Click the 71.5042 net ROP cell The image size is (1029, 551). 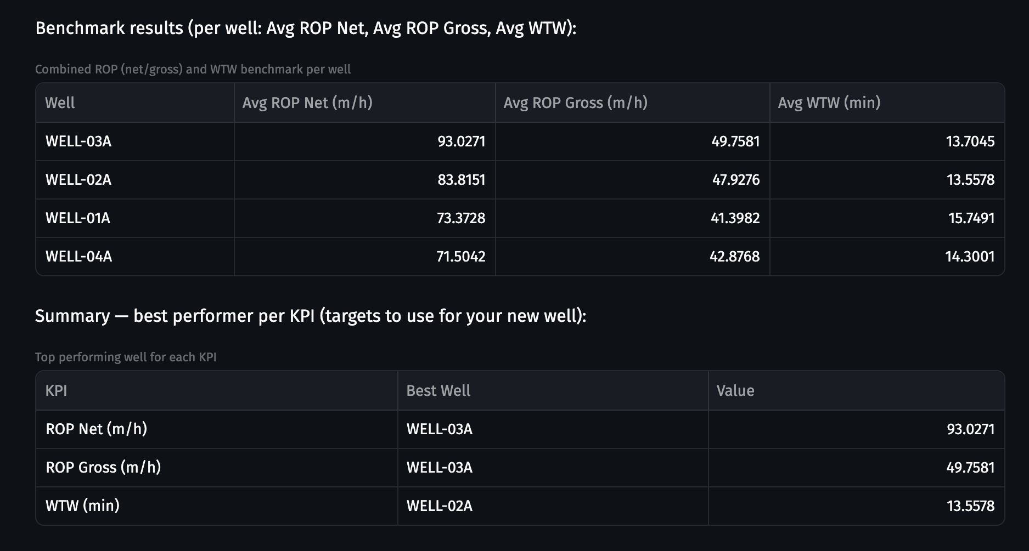(x=460, y=257)
